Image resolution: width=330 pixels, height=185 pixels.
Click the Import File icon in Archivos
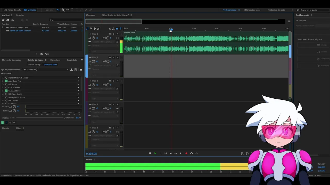8,20
